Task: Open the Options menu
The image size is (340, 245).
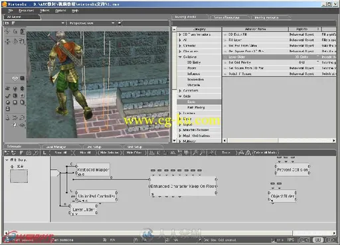Action: point(60,11)
